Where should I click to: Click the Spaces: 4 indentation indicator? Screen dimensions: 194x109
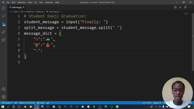(x=157, y=103)
